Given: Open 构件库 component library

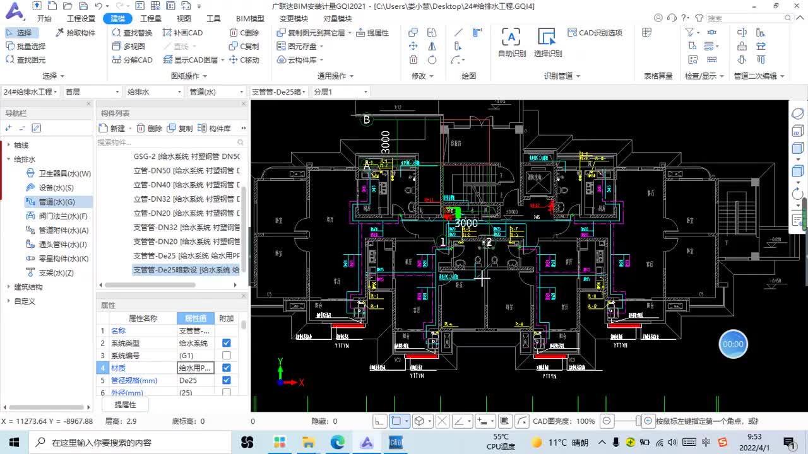Looking at the screenshot, I should pyautogui.click(x=215, y=128).
